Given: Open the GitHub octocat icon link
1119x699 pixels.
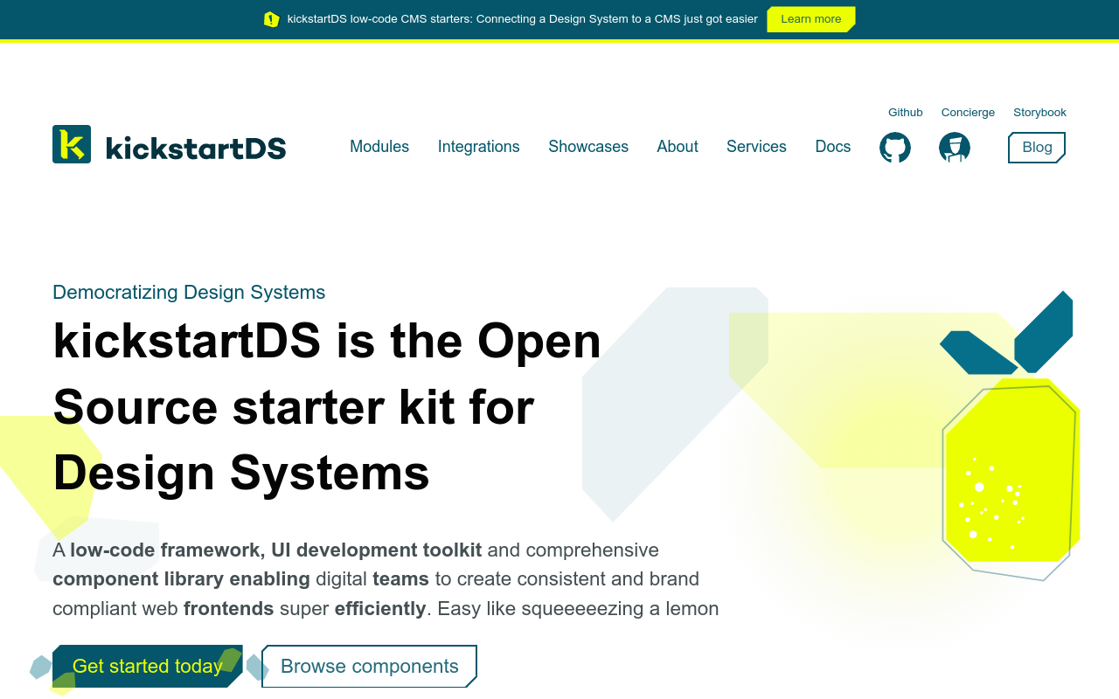Looking at the screenshot, I should pyautogui.click(x=895, y=148).
